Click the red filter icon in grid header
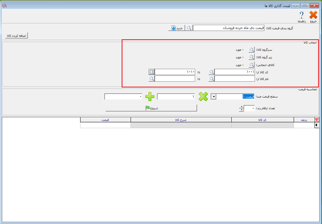Viewport: 322px width, 224px height. pos(316,120)
